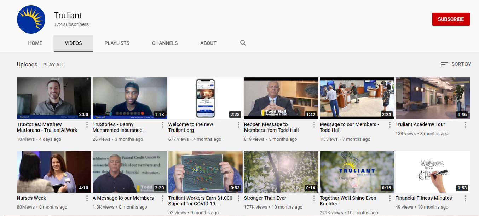
Task: Click the Truliant channel avatar logo
Action: pos(31,19)
